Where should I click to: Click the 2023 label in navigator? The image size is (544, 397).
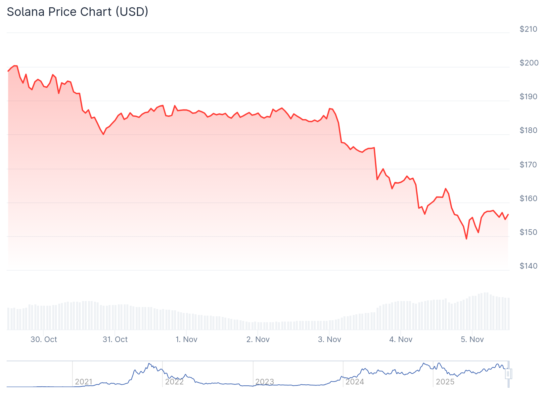click(265, 382)
